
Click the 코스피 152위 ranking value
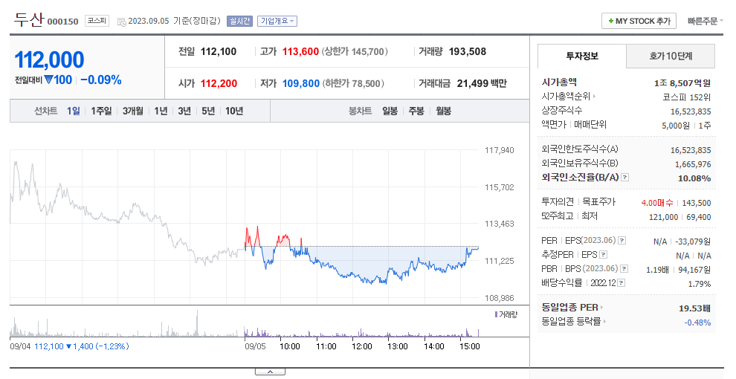pos(687,97)
